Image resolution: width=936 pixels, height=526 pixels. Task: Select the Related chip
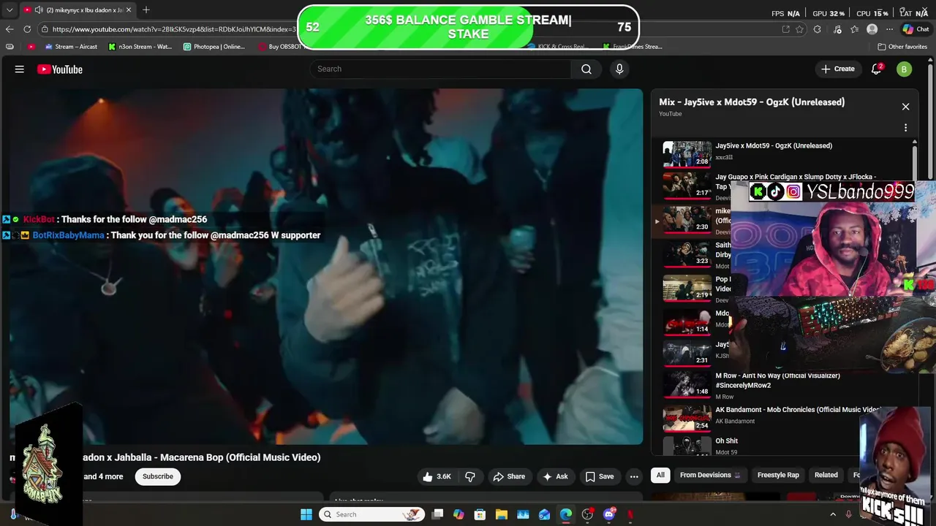[x=826, y=475]
